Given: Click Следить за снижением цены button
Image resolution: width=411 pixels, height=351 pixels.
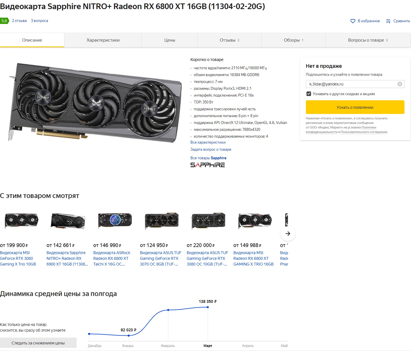Looking at the screenshot, I should click(38, 343).
